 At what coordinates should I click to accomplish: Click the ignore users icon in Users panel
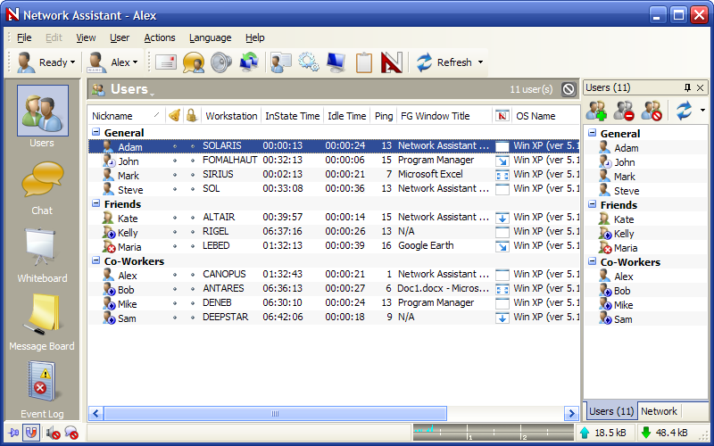click(652, 111)
